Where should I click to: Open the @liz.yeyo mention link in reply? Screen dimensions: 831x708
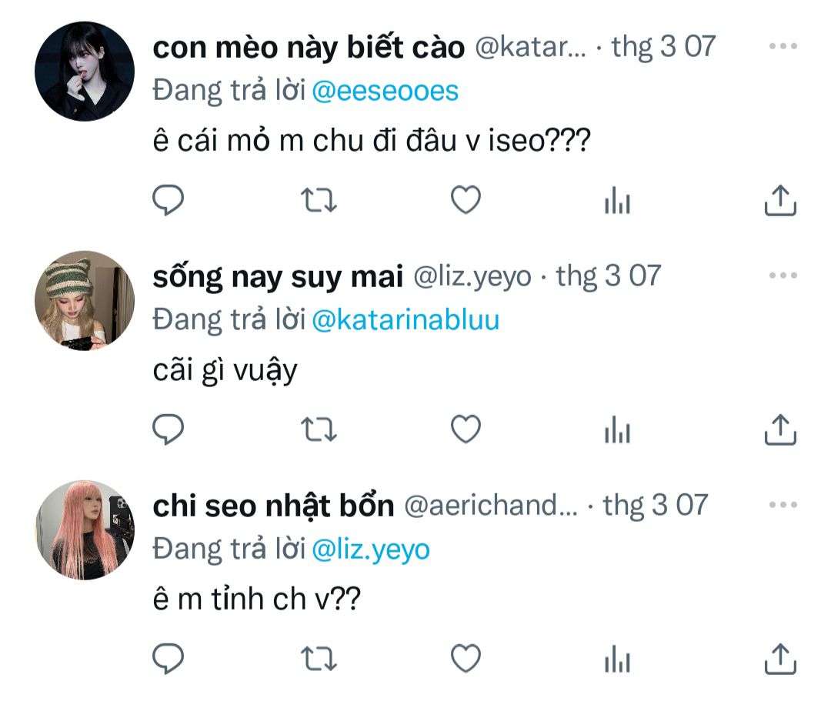[370, 549]
